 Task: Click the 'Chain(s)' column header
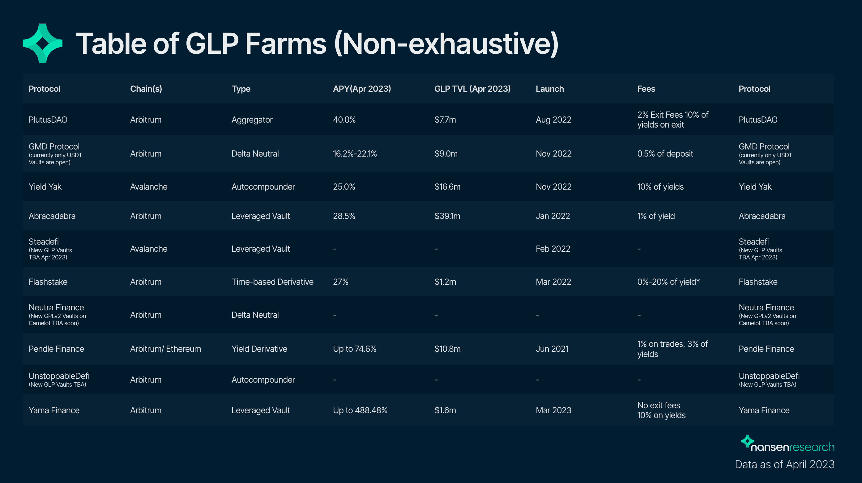click(x=146, y=89)
